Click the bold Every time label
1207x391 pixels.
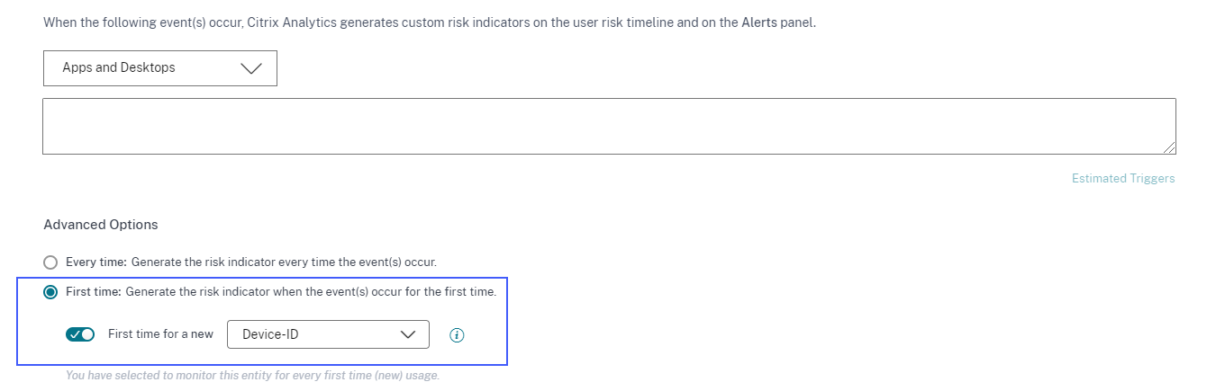pos(96,262)
